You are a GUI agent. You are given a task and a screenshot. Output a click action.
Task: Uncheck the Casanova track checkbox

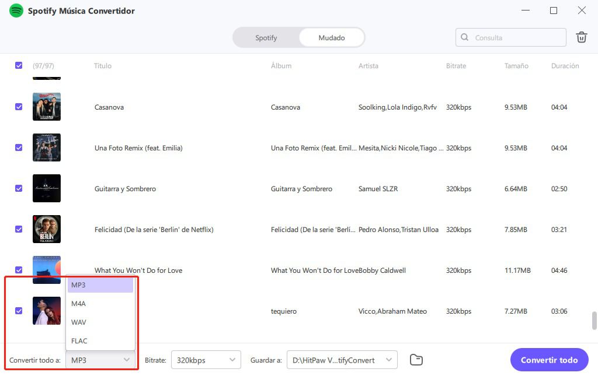click(x=19, y=107)
